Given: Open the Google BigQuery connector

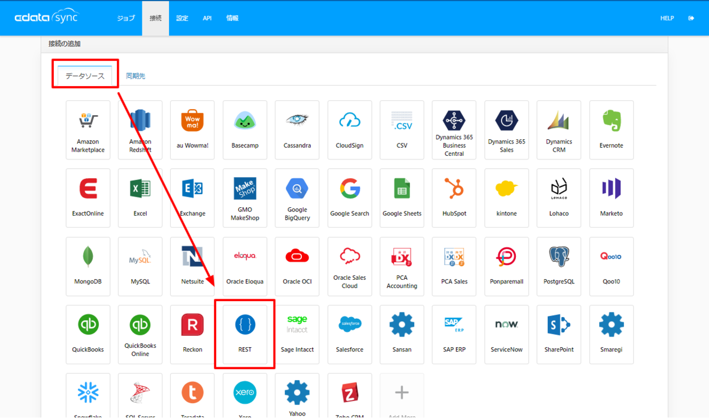Looking at the screenshot, I should click(x=297, y=198).
